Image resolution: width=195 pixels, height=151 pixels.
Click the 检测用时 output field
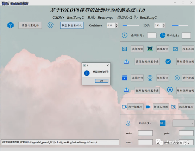[x=152, y=35]
